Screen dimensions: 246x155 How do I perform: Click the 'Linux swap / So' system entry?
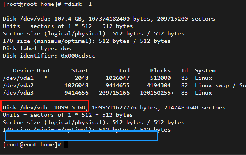click(220, 85)
